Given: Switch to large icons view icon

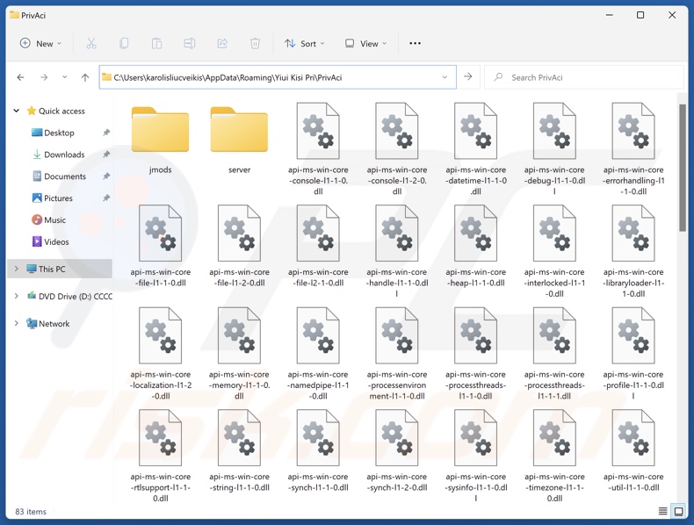Looking at the screenshot, I should [x=678, y=511].
